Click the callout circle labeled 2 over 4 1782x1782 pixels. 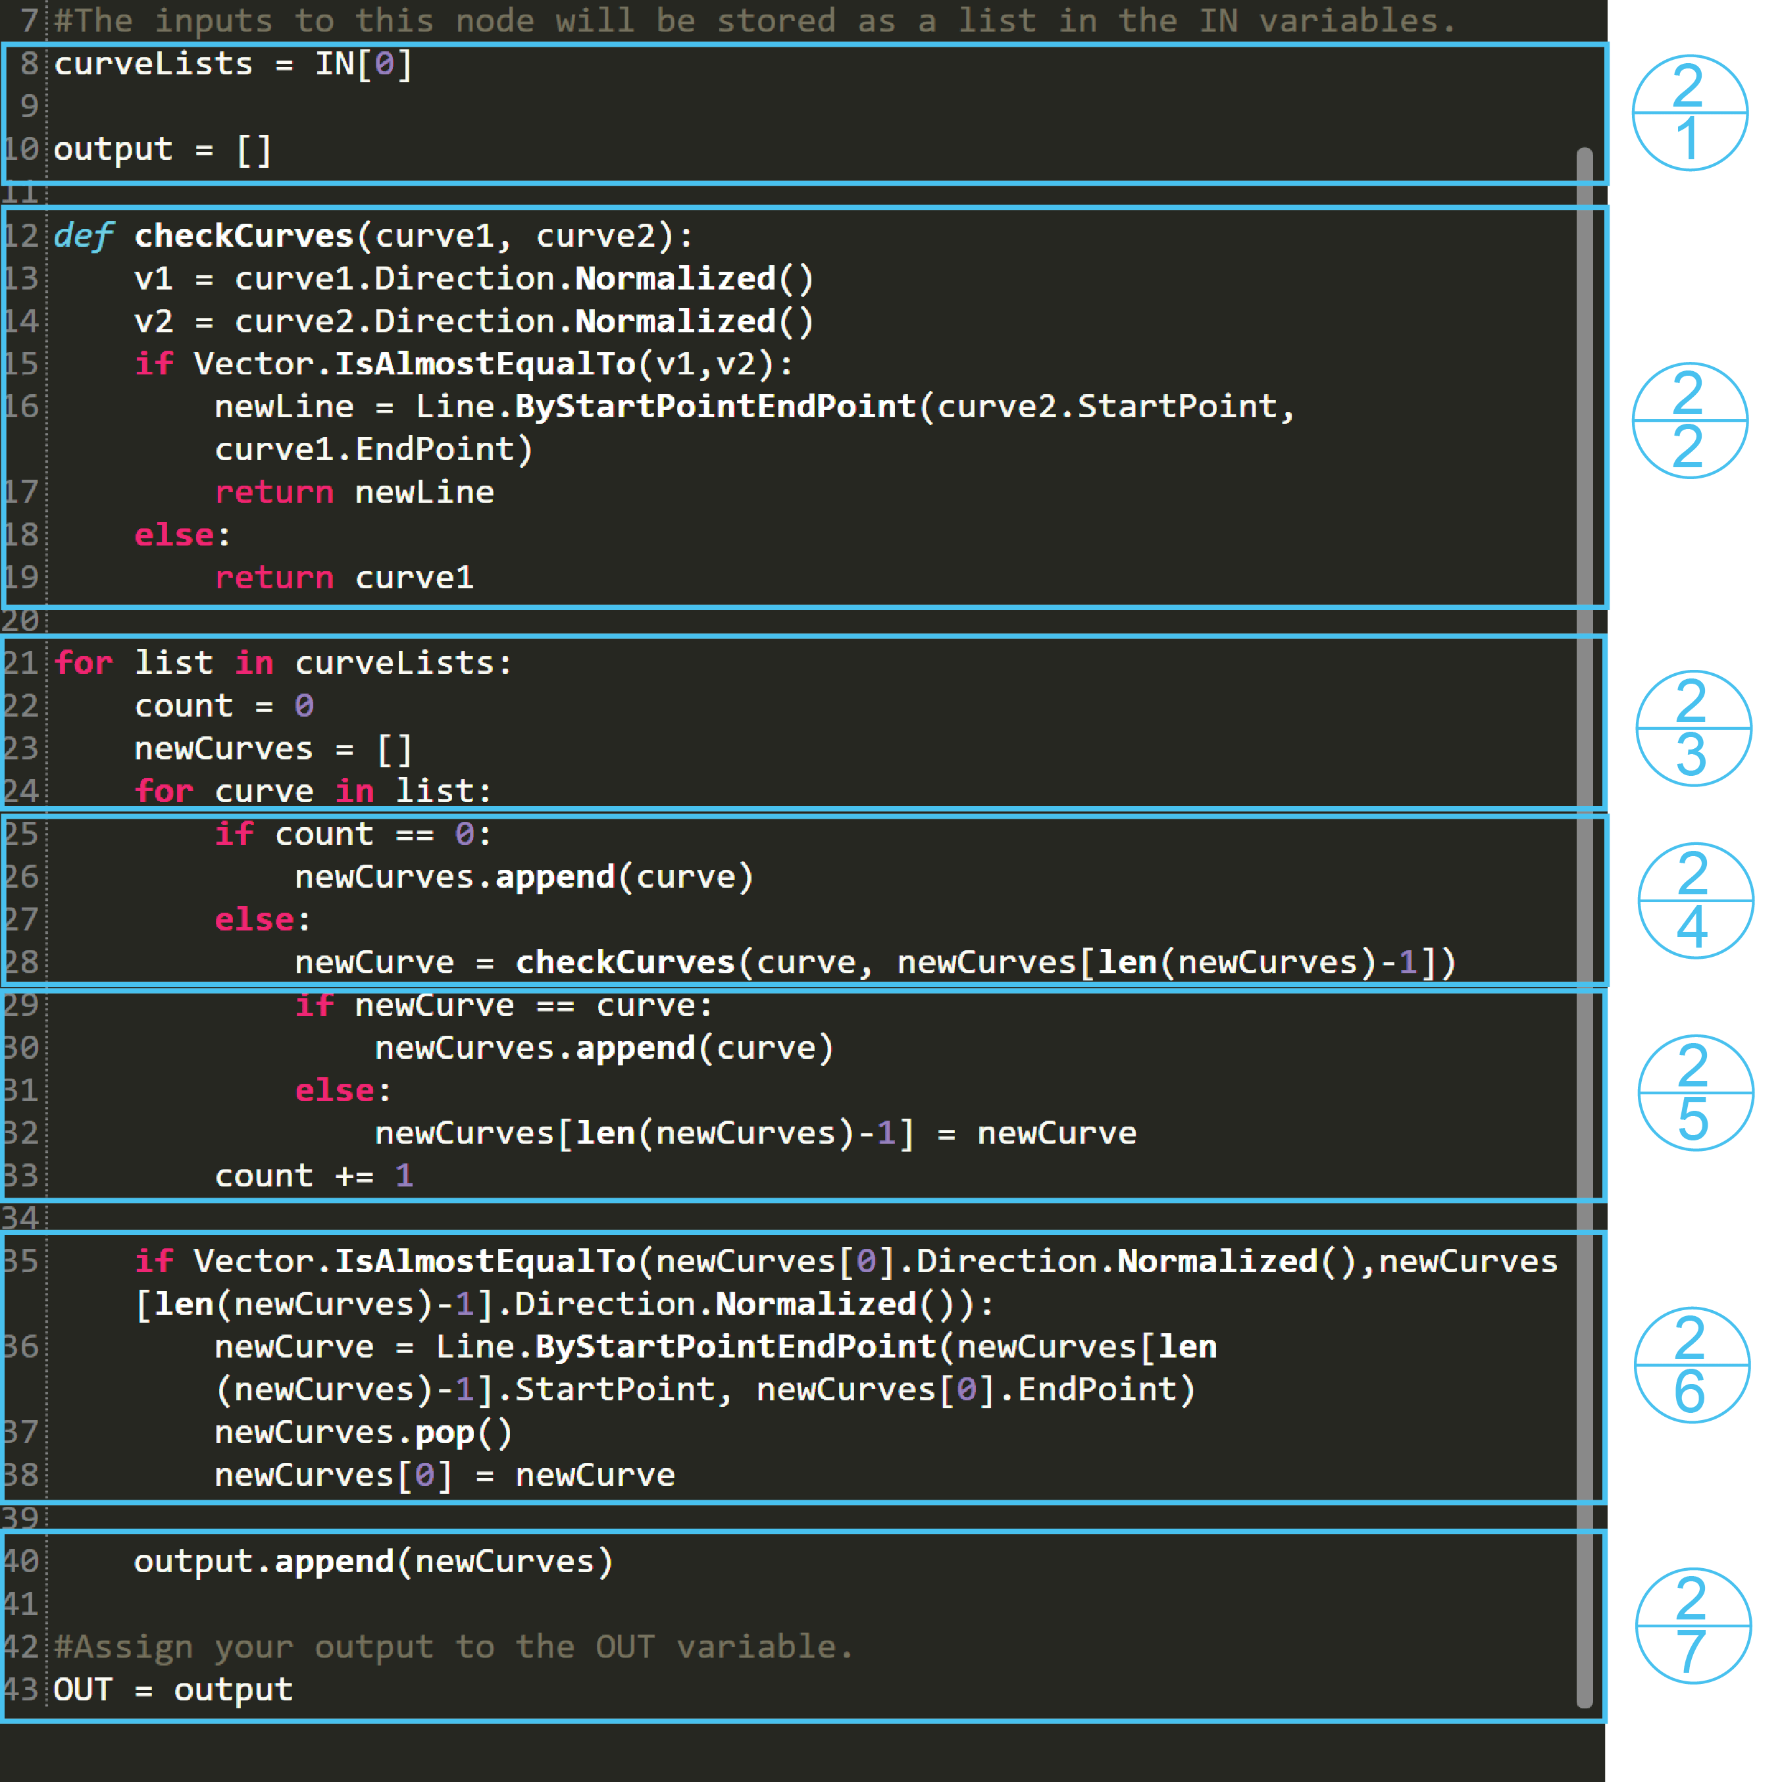tap(1694, 900)
